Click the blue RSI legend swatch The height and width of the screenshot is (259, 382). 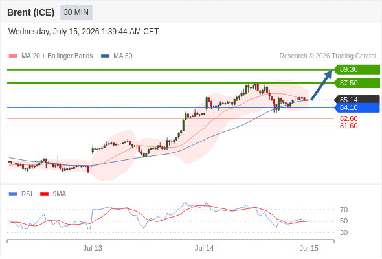tap(13, 194)
